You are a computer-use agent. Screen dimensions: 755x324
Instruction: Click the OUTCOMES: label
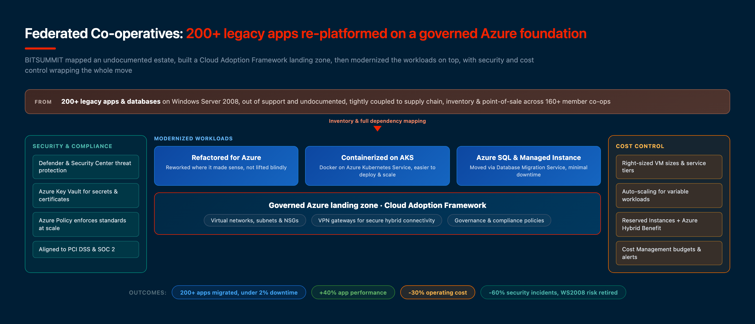148,293
